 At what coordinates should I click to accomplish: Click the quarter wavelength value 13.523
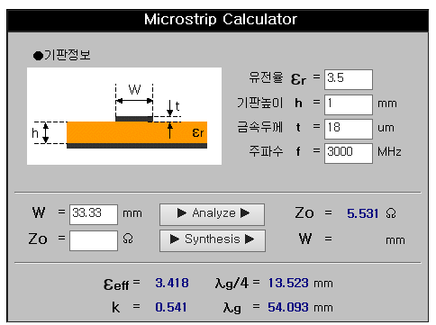(x=288, y=283)
